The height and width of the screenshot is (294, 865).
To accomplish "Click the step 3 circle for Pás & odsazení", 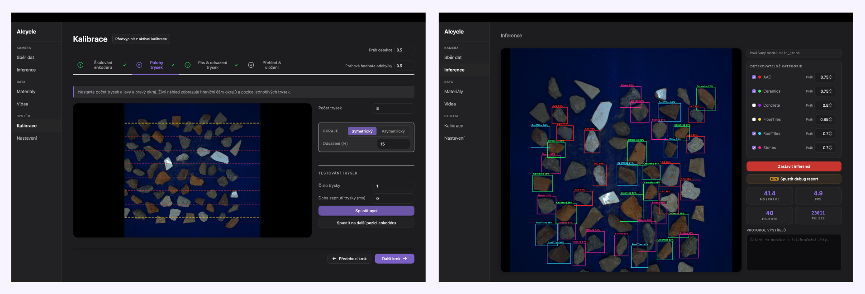I will pos(188,65).
